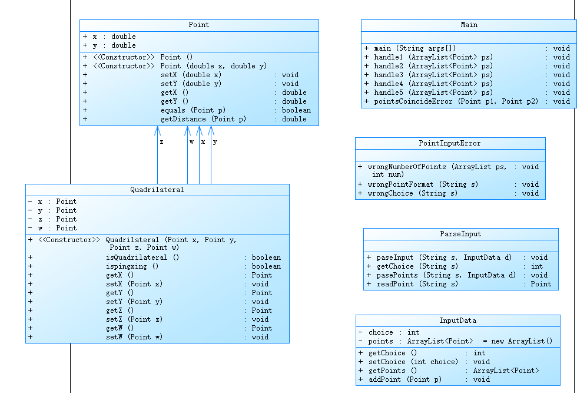This screenshot has width=587, height=393.
Task: Select the points ArrayList<Point> attribute
Action: click(456, 341)
